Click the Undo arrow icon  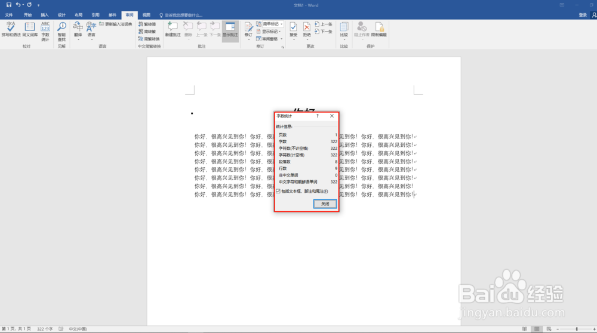(18, 5)
